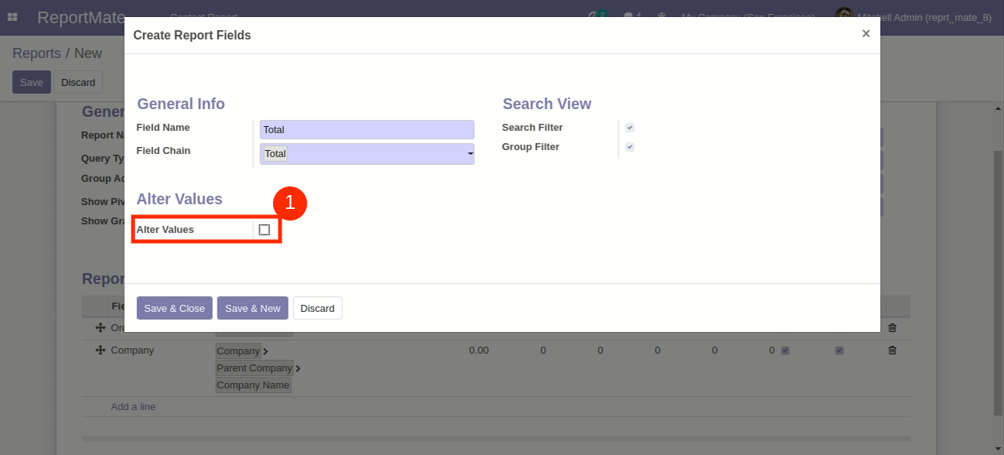
Task: Click the Save & Close button
Action: coord(174,308)
